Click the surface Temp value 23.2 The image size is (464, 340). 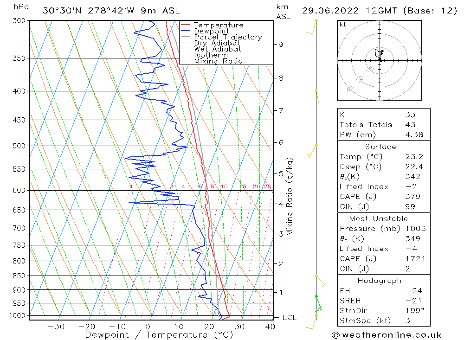(x=414, y=156)
